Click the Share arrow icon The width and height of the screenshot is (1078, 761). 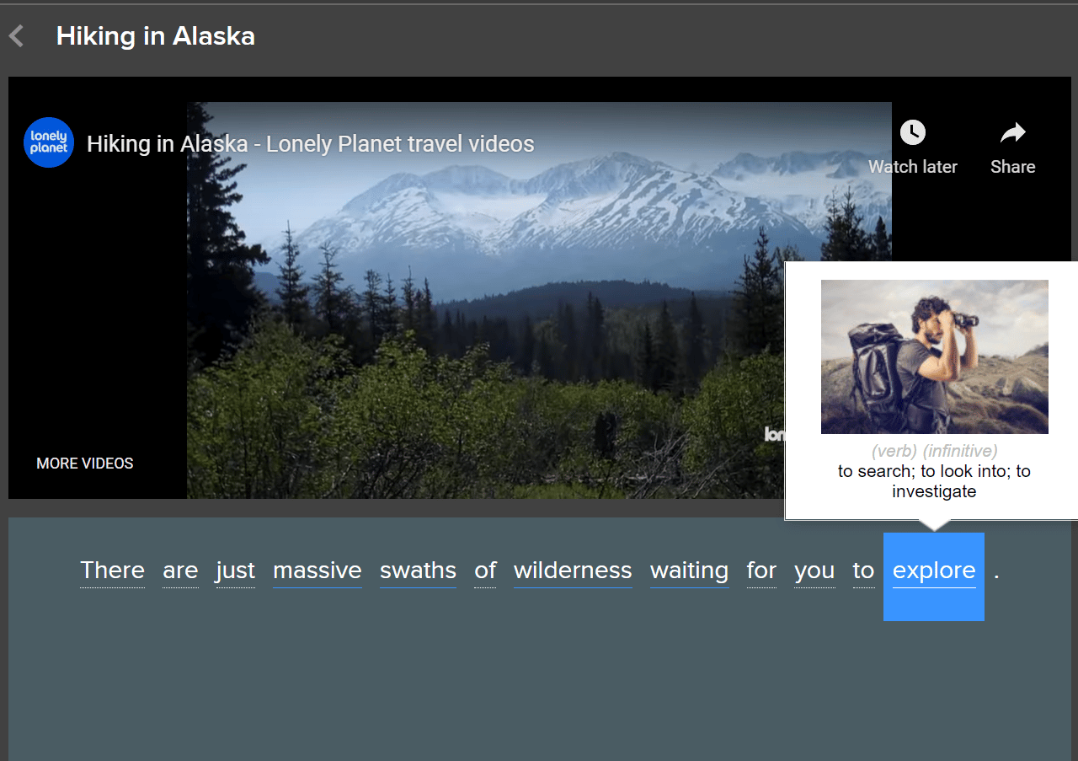1012,133
